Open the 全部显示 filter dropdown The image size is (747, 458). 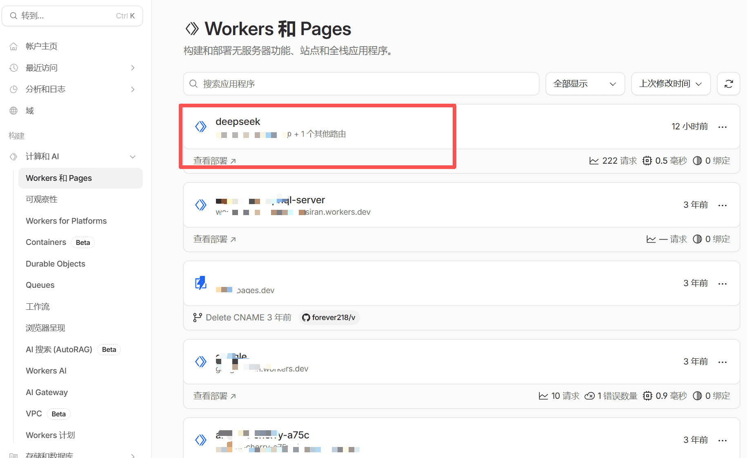click(x=585, y=84)
